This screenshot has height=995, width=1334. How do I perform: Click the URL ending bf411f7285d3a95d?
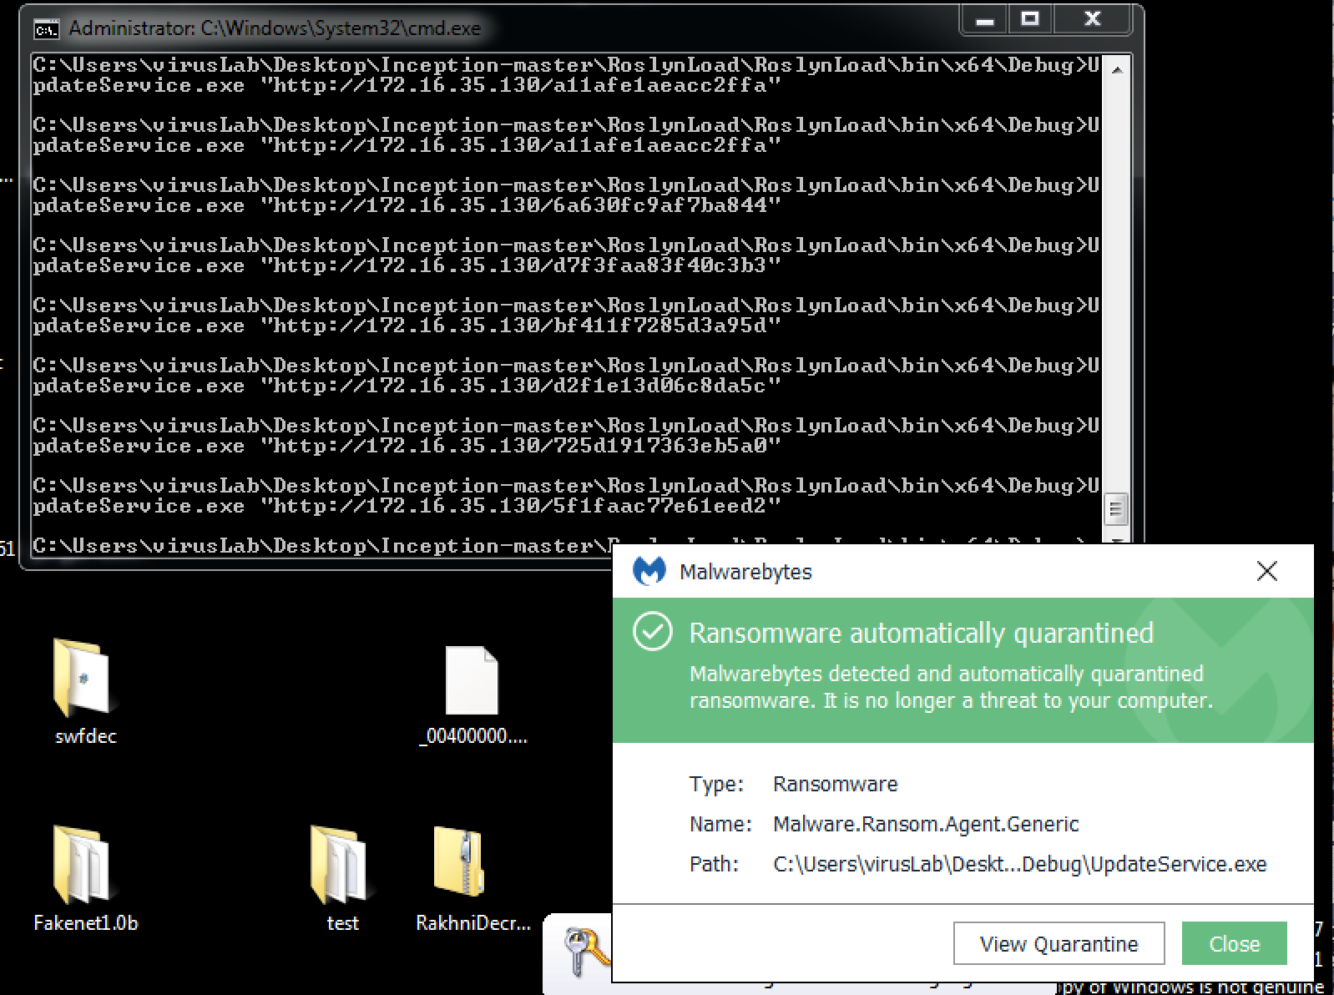point(521,326)
